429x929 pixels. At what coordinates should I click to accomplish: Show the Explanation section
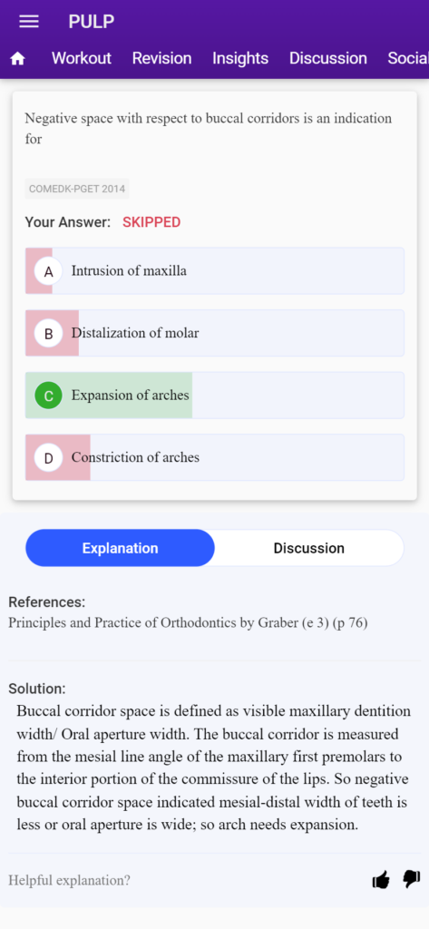tap(121, 548)
